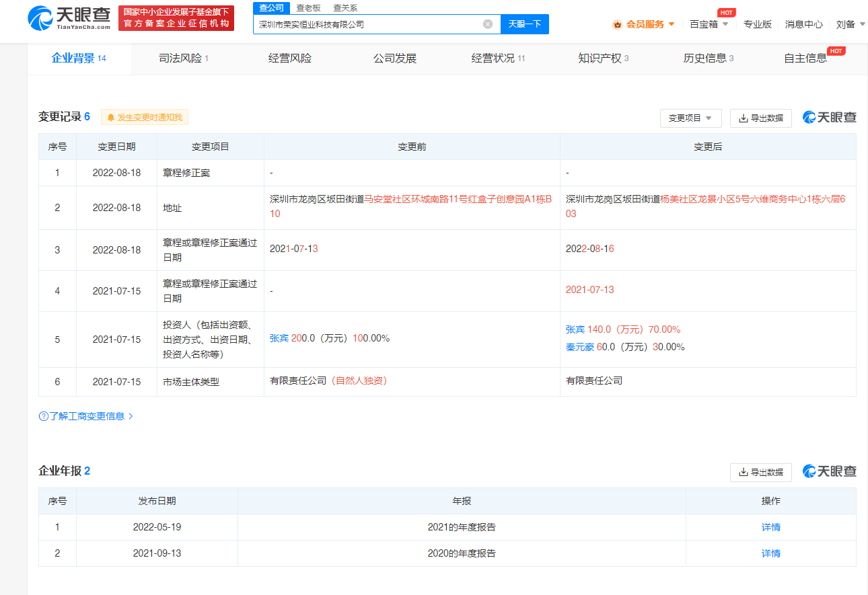Export annual reports data

tap(760, 473)
